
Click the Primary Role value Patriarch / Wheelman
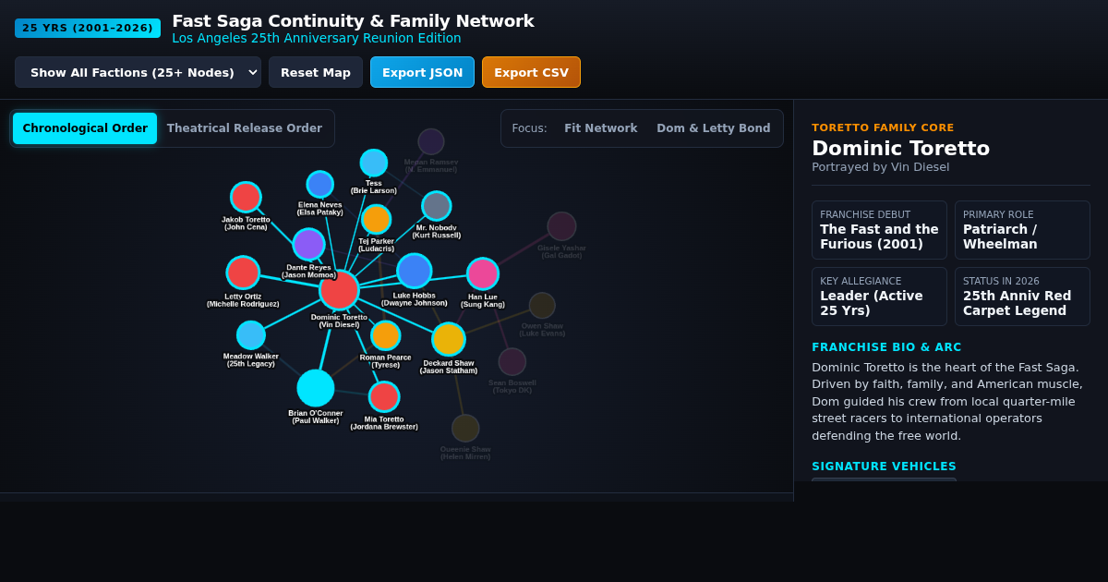click(1000, 236)
